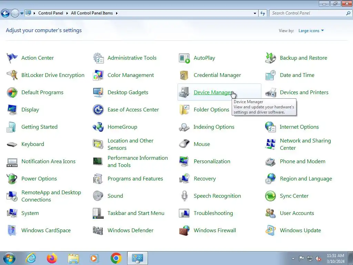The image size is (353, 265).
Task: Click Control Panel breadcrumb in address bar
Action: click(51, 13)
